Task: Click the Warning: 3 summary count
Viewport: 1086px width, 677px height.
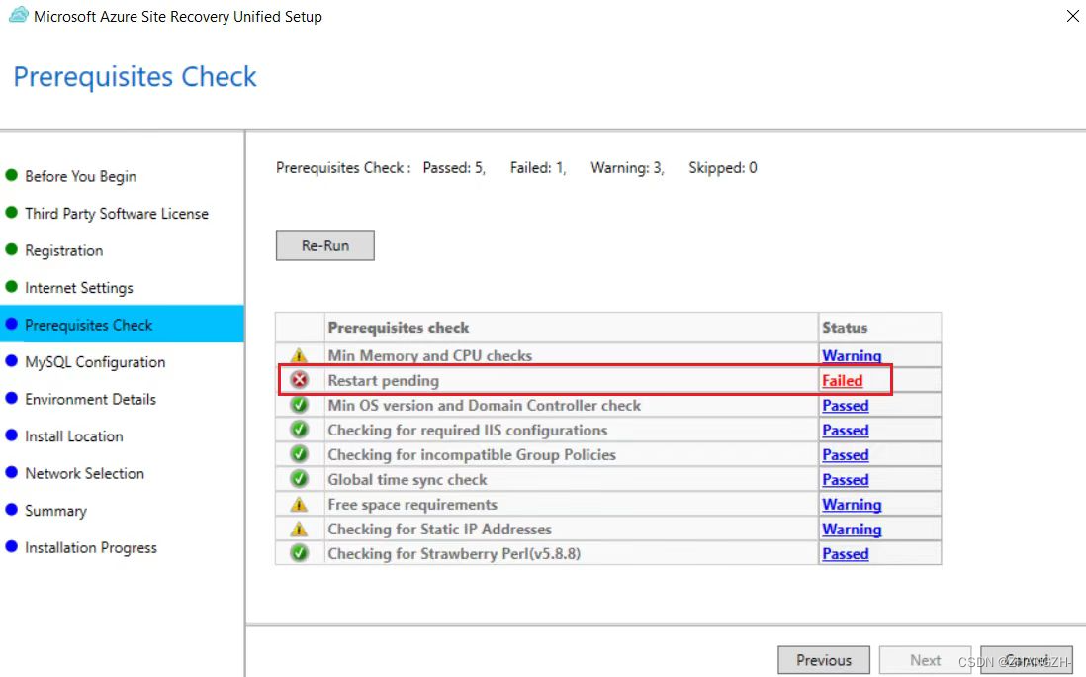Action: (627, 167)
